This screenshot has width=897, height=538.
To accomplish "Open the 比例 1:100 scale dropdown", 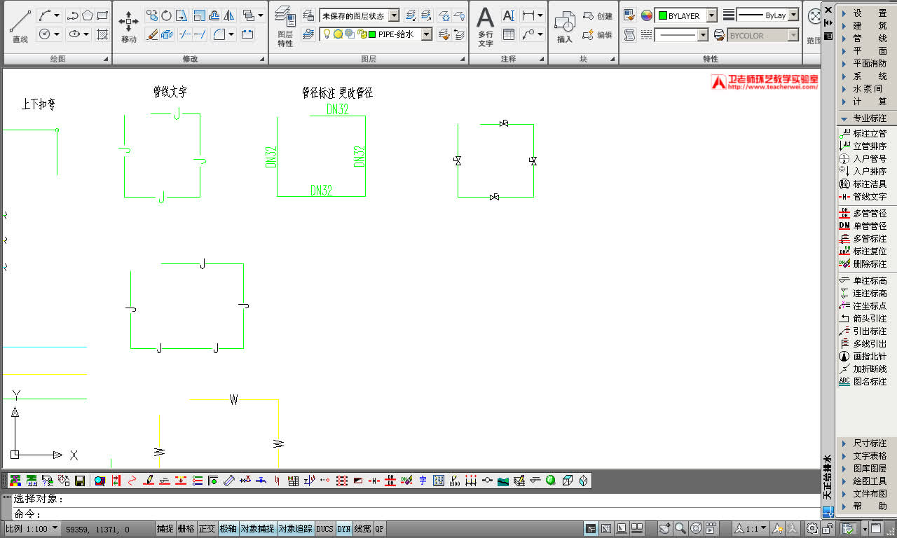I will tap(55, 528).
